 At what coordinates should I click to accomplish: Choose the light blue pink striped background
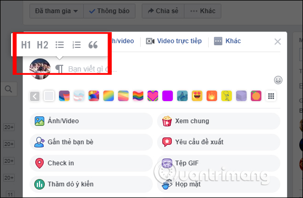79,96
